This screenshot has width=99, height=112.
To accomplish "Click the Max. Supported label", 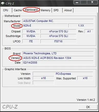I will pos(66,78).
